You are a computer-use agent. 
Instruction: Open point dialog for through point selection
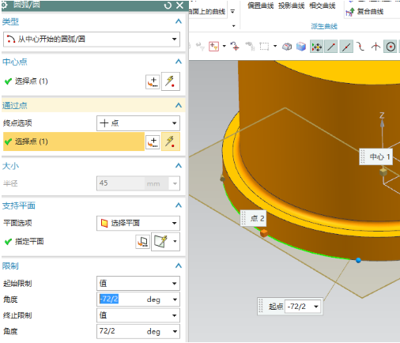pyautogui.click(x=153, y=142)
